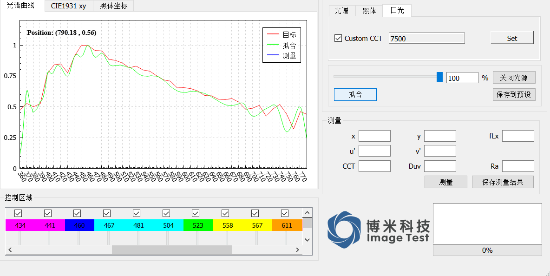The height and width of the screenshot is (276, 550).
Task: Select the cyan 504 channel swatch
Action: [168, 225]
